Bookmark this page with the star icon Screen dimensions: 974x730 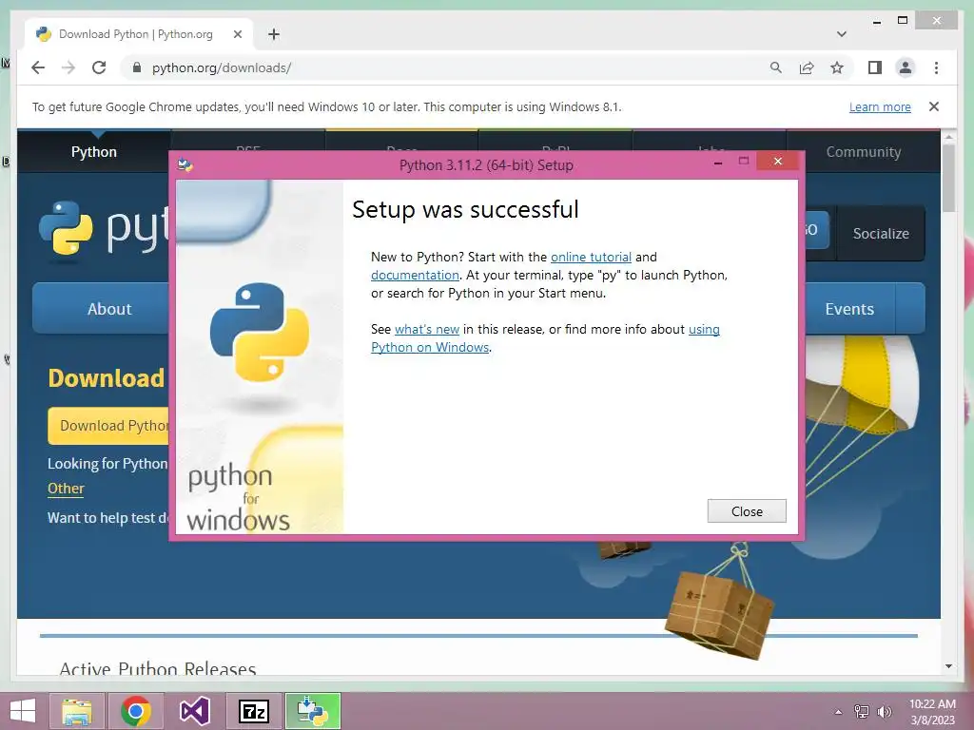pyautogui.click(x=837, y=67)
